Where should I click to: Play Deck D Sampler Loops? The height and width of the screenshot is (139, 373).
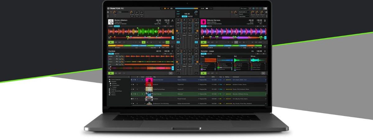coord(203,73)
